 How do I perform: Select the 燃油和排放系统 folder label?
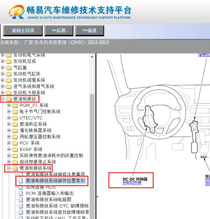[35, 168]
